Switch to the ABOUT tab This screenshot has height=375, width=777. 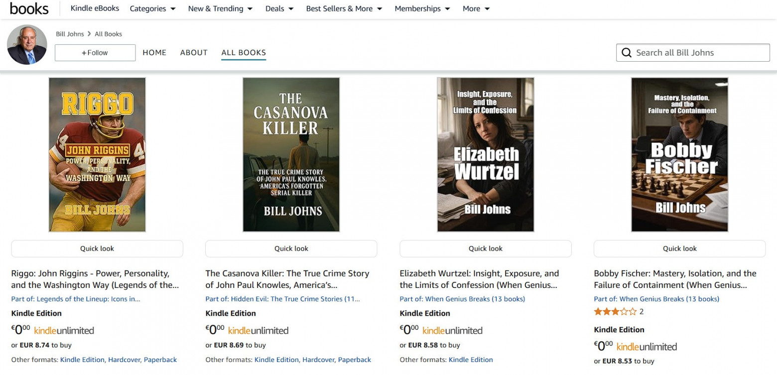click(x=194, y=53)
